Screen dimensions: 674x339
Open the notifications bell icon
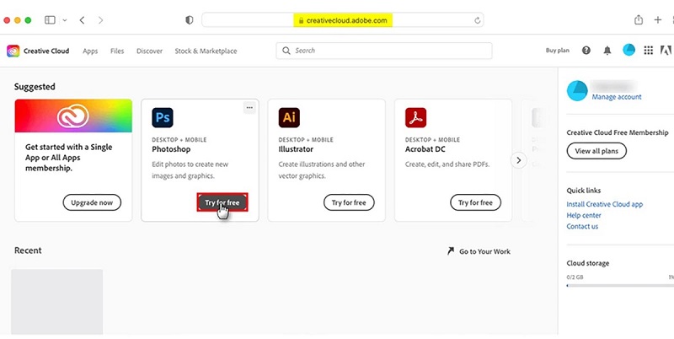[x=607, y=51]
